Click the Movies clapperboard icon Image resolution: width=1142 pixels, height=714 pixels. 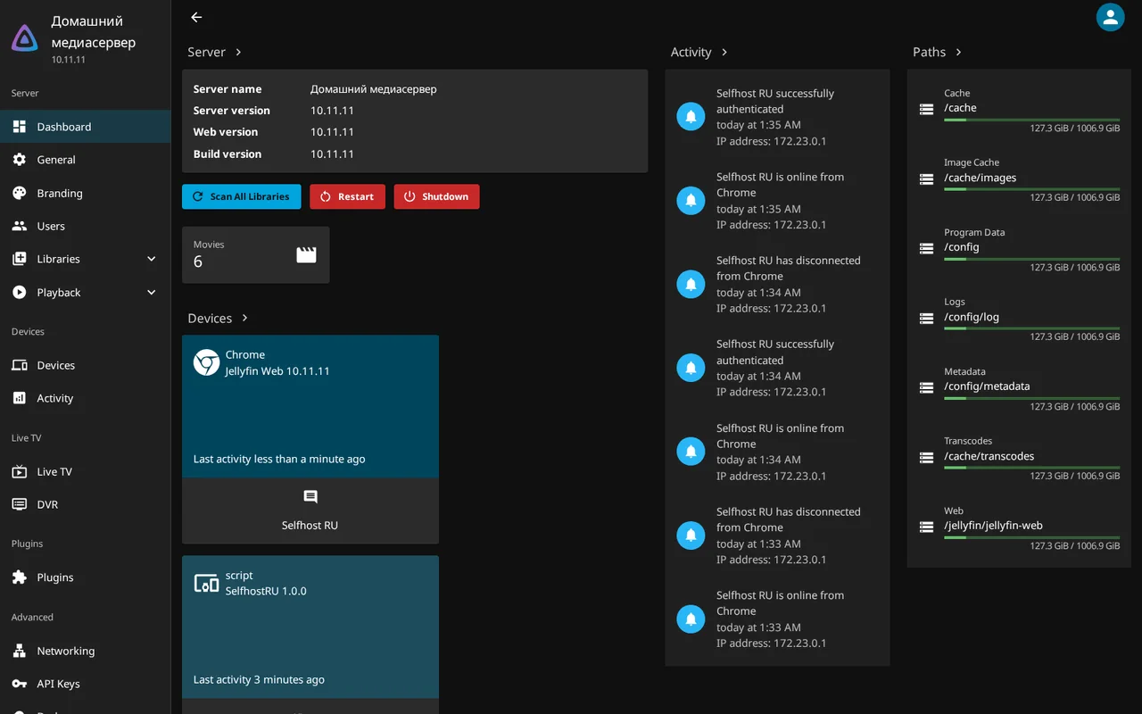pos(306,254)
